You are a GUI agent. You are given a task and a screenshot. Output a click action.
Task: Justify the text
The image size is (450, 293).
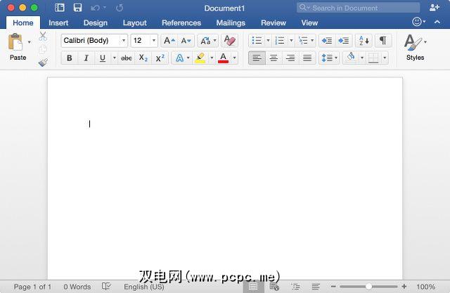pyautogui.click(x=307, y=58)
